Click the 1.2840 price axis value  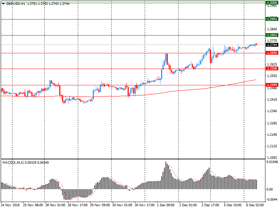(272, 29)
